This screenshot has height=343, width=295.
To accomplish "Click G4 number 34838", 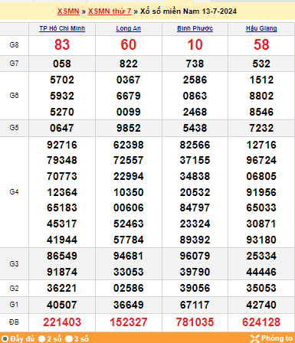I will [x=195, y=176].
